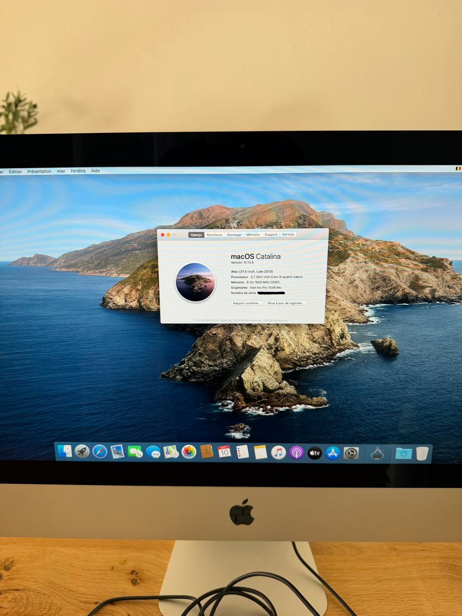Minimize window with the yellow button
The width and height of the screenshot is (462, 616).
pos(169,235)
